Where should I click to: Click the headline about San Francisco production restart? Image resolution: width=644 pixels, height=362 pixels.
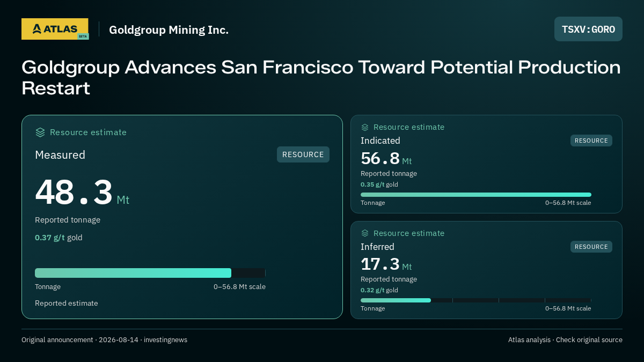321,78
